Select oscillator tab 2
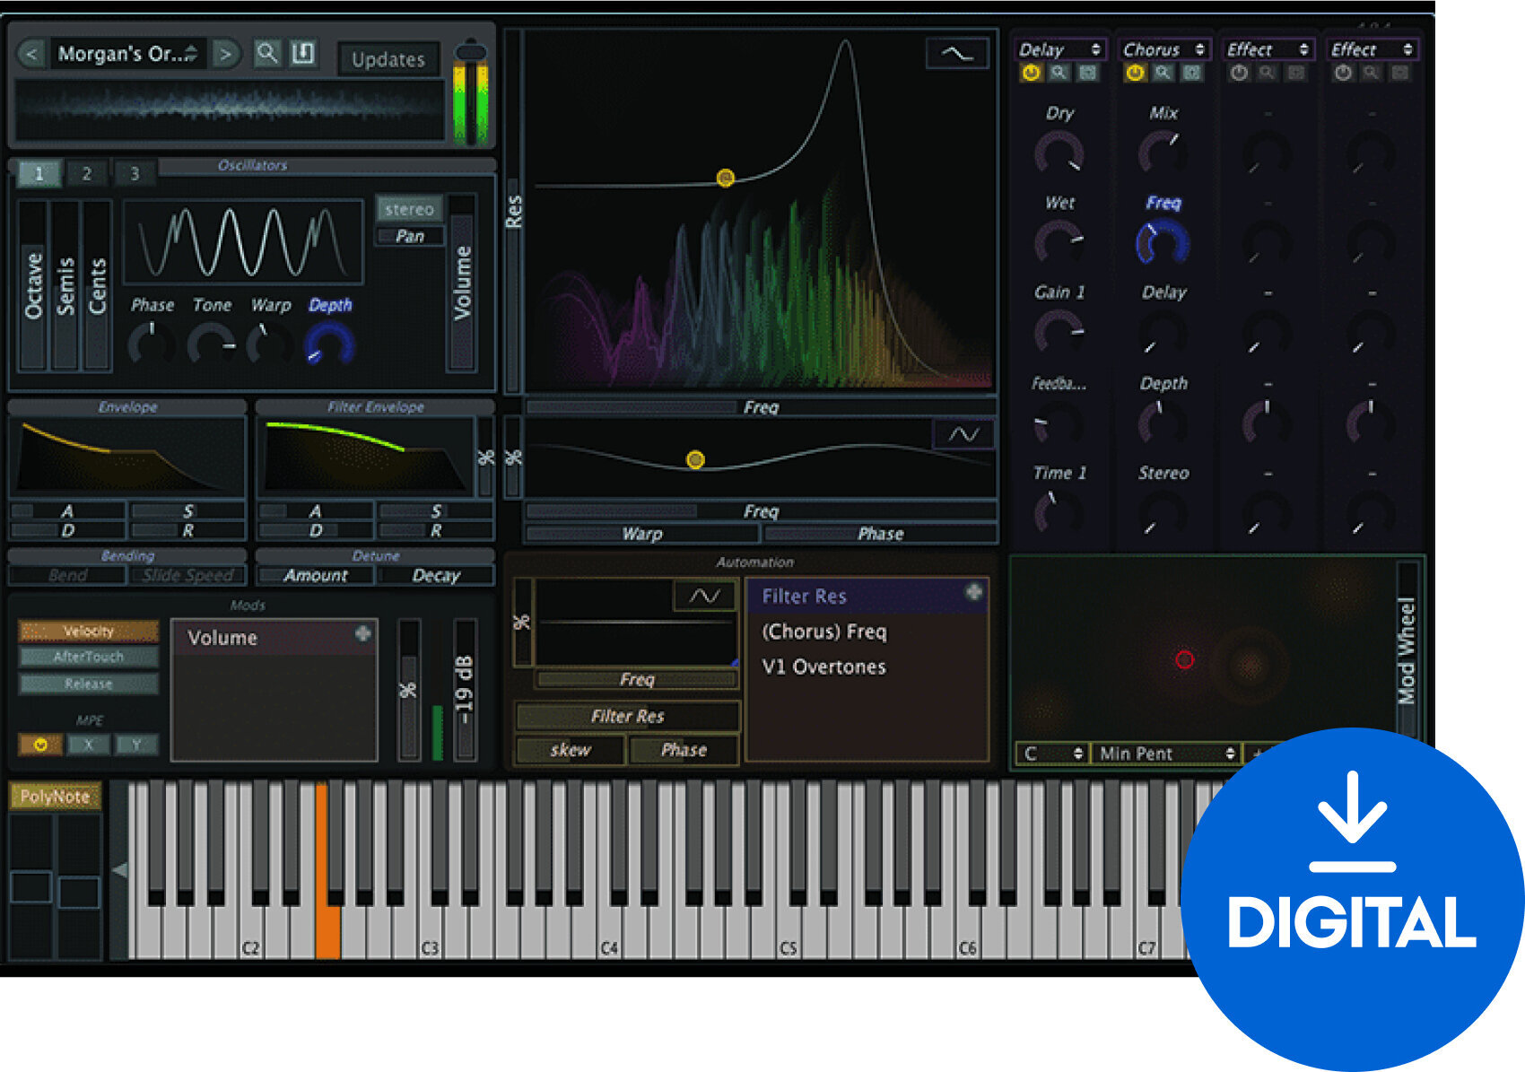The height and width of the screenshot is (1072, 1525). (87, 174)
